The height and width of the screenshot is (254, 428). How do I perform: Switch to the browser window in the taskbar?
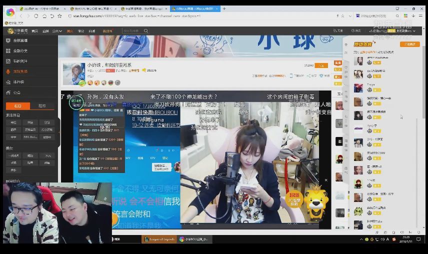tap(194, 239)
